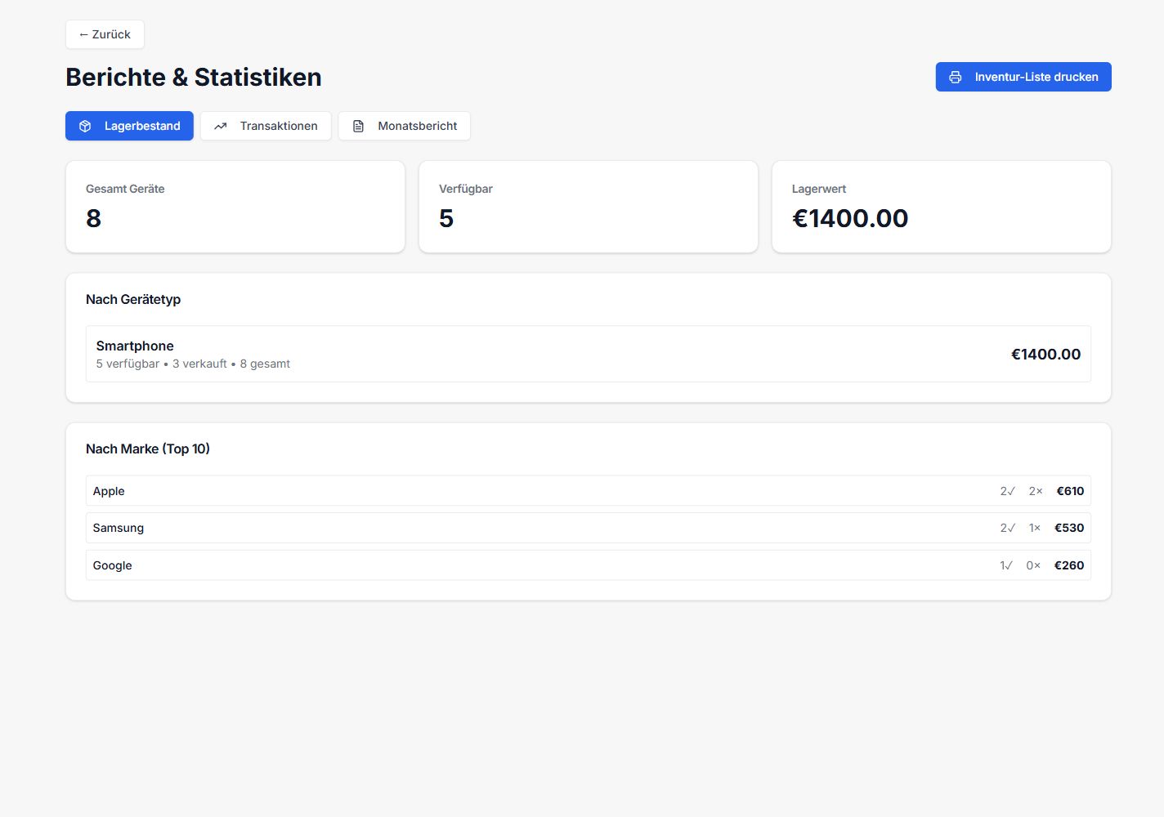The image size is (1164, 817).
Task: Click the €1400.00 Lagerwert value
Action: pyautogui.click(x=850, y=218)
